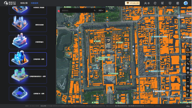Open the history clock icon in the header
Screen dimensions: 192x108
[155, 3]
